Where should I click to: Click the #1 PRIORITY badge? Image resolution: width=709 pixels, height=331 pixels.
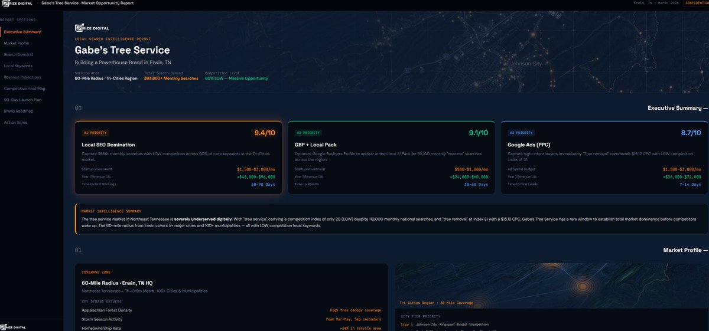point(95,133)
